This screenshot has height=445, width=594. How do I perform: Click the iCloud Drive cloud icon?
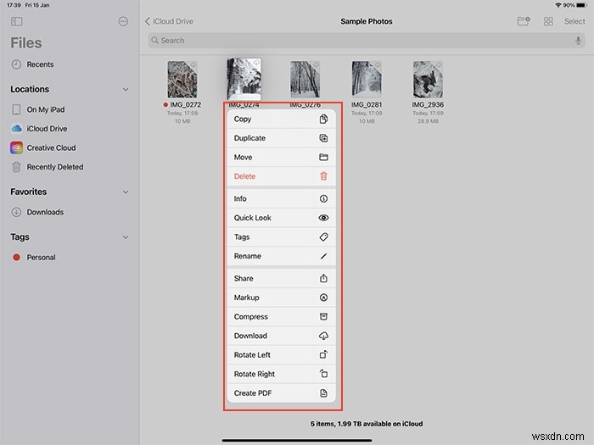(x=16, y=129)
